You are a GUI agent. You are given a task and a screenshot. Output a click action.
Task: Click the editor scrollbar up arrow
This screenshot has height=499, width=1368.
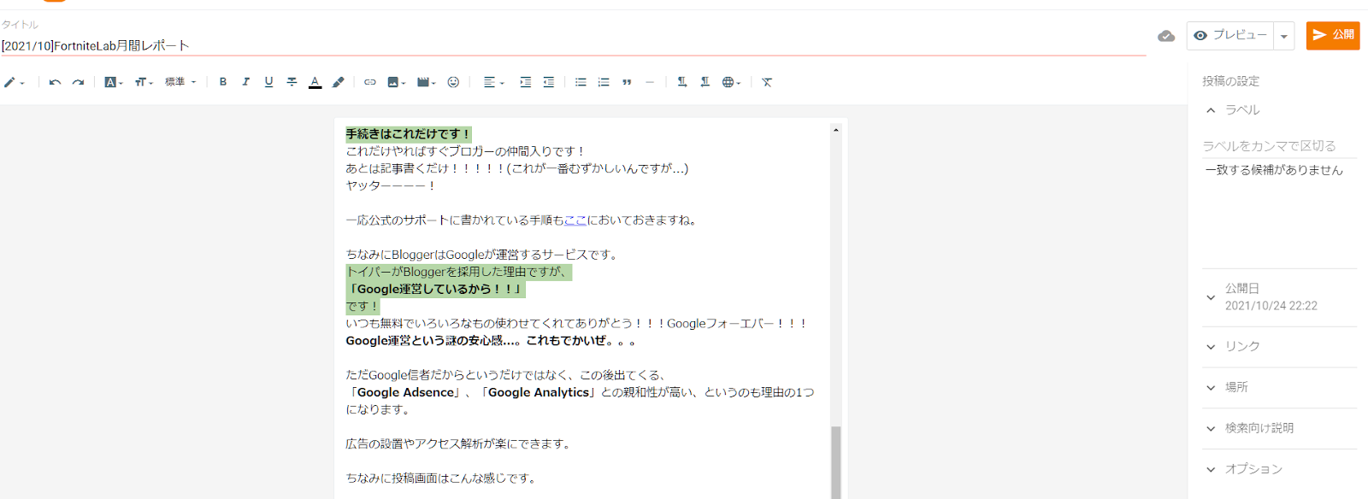click(x=835, y=130)
